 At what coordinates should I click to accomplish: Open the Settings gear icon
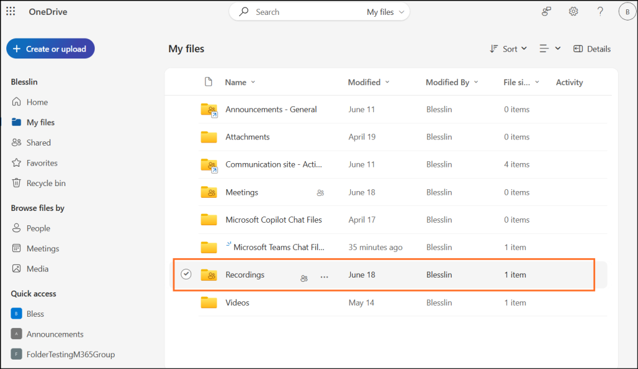pyautogui.click(x=573, y=11)
